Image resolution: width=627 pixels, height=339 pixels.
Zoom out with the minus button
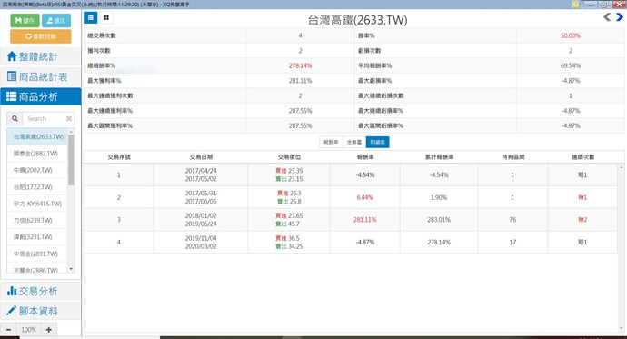(8, 329)
